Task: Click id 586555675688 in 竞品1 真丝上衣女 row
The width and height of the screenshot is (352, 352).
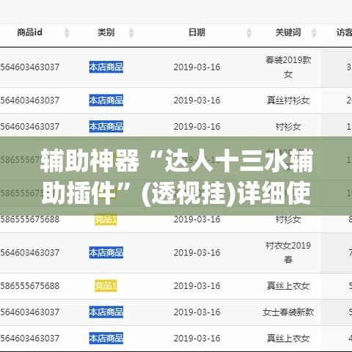Action: click(29, 286)
